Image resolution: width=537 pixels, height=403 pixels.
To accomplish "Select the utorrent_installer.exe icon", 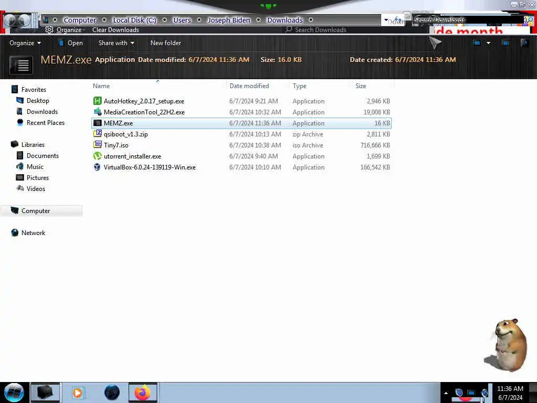I will pos(98,156).
